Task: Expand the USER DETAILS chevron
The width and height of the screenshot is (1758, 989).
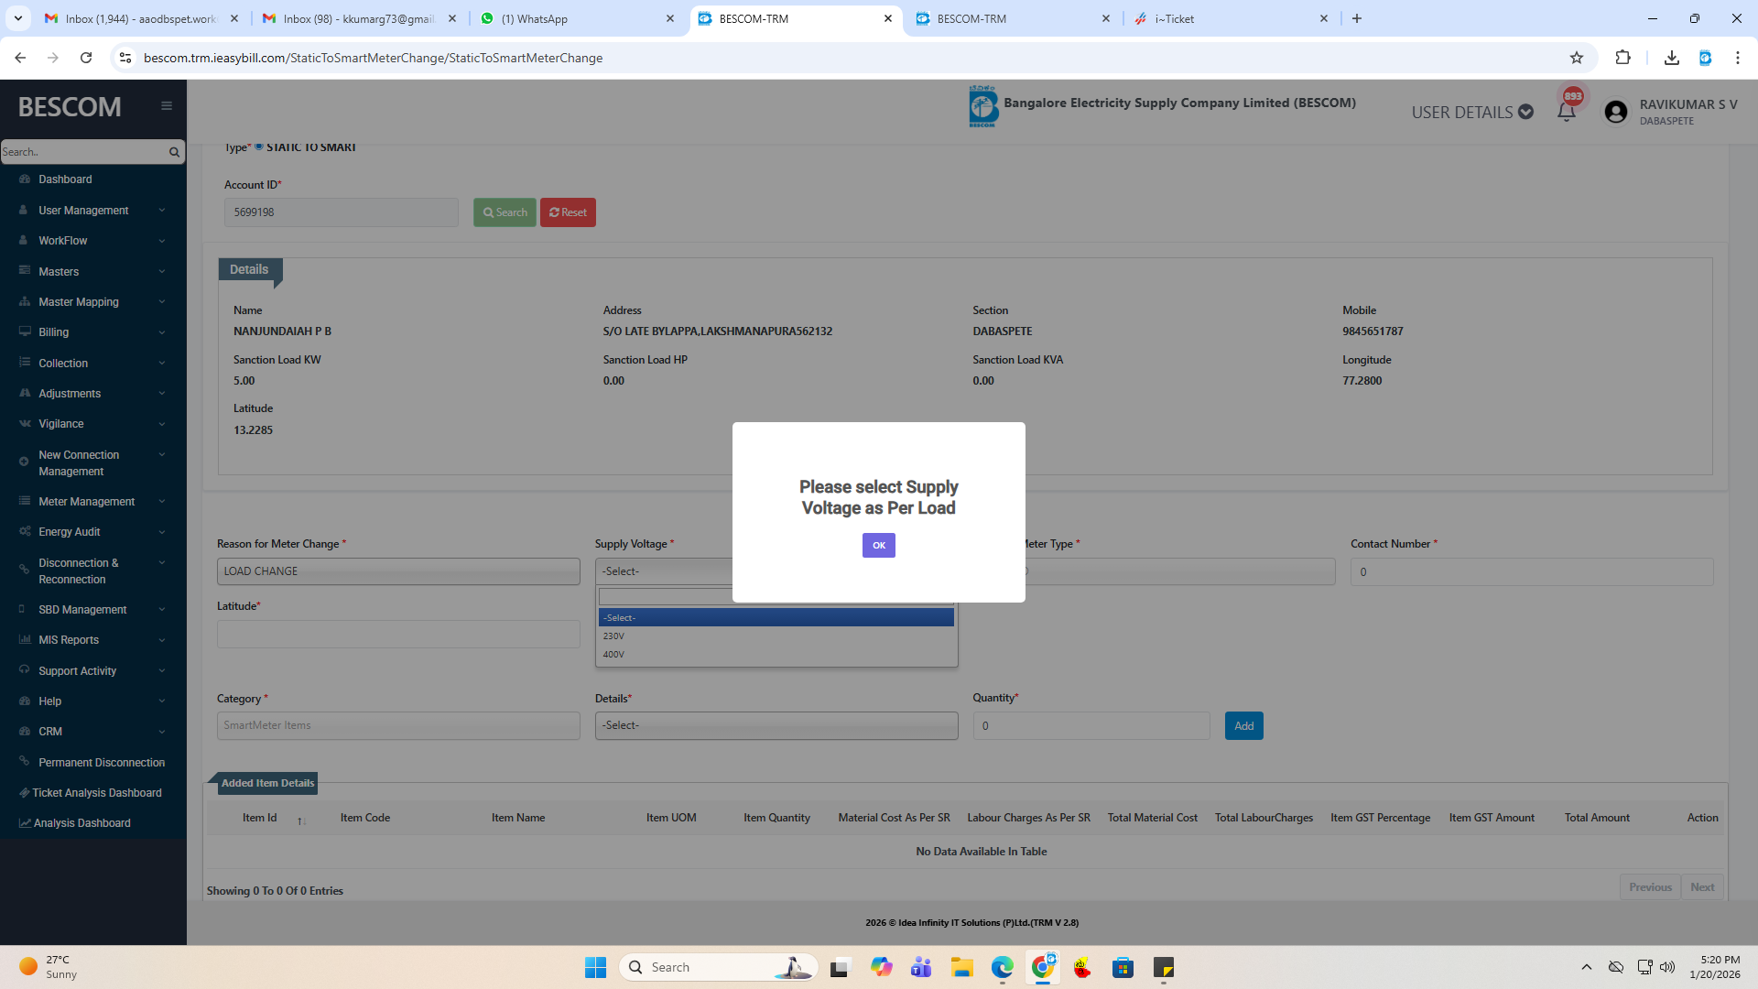Action: pyautogui.click(x=1525, y=112)
